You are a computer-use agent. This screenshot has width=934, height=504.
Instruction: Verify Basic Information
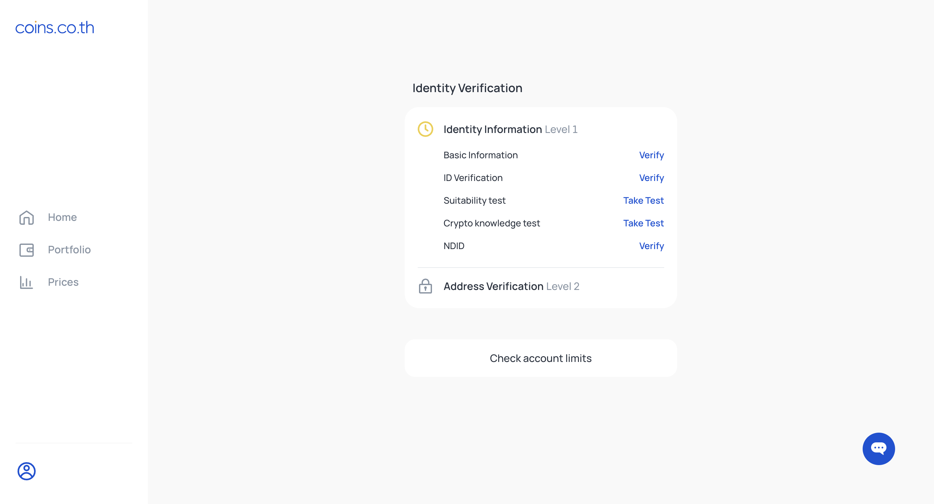(651, 155)
